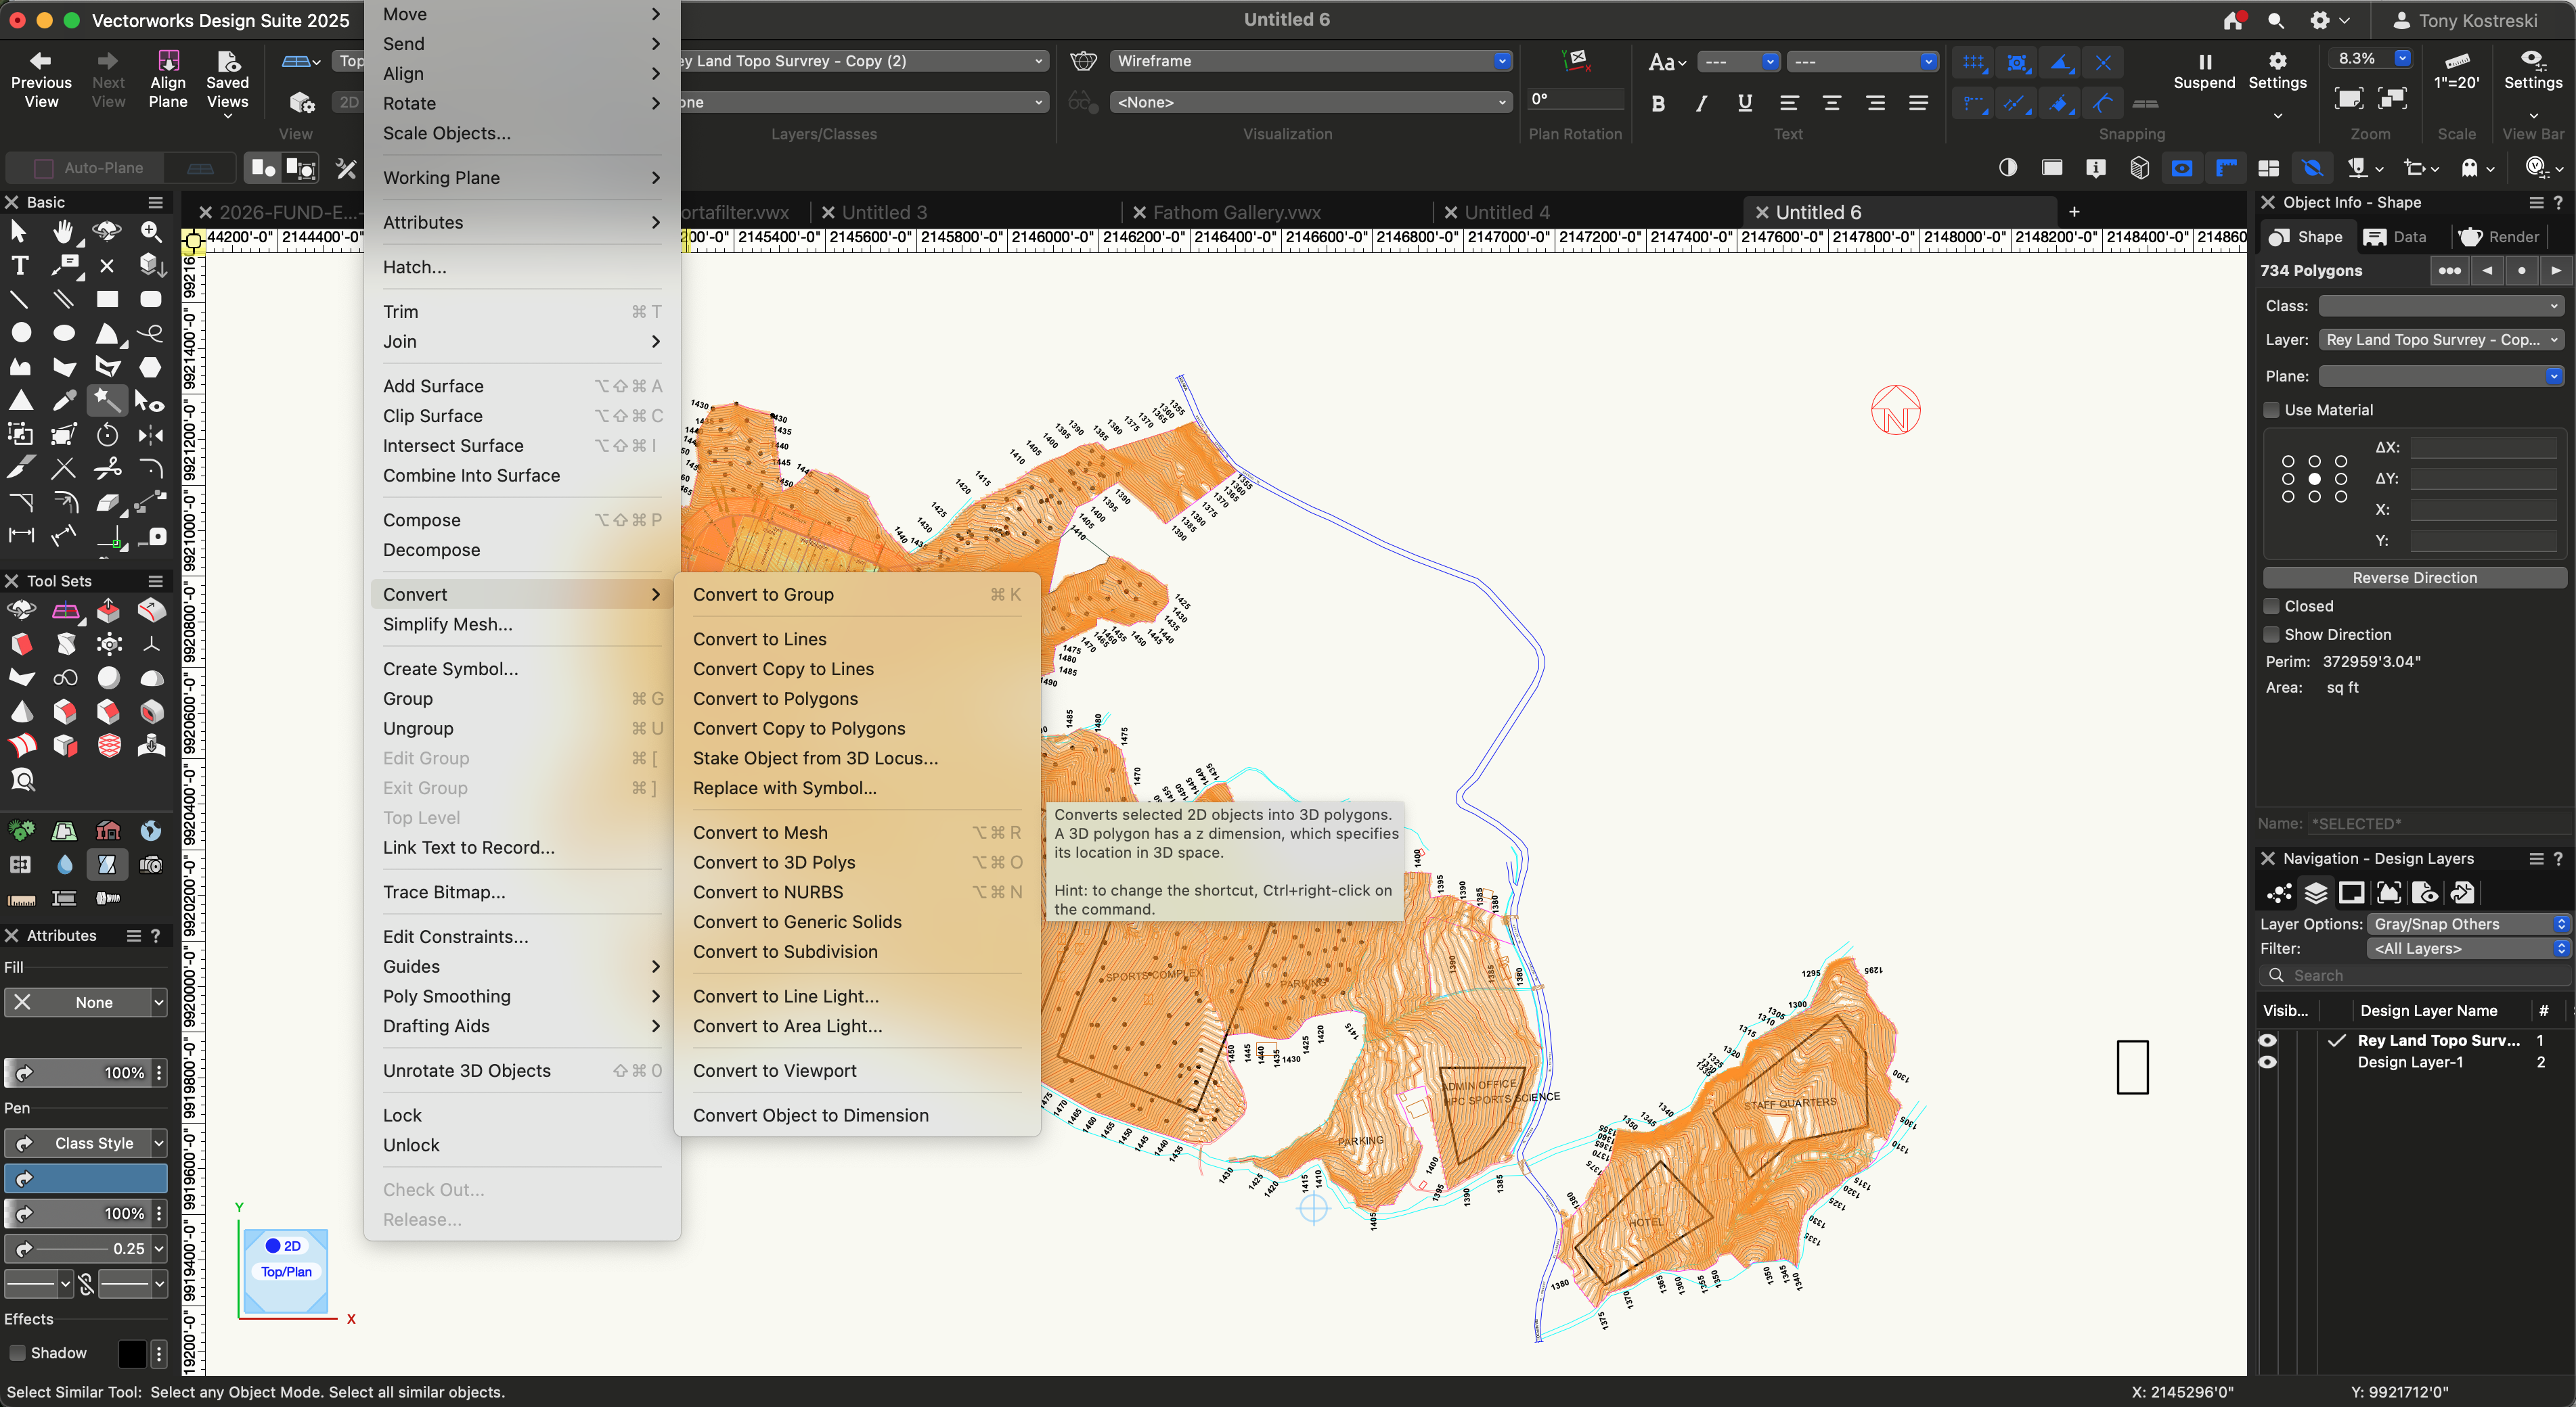Click the Reverse Direction button
The image size is (2576, 1407).
[2414, 578]
